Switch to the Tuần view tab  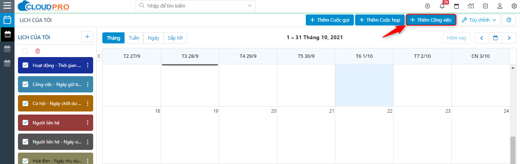tap(134, 38)
